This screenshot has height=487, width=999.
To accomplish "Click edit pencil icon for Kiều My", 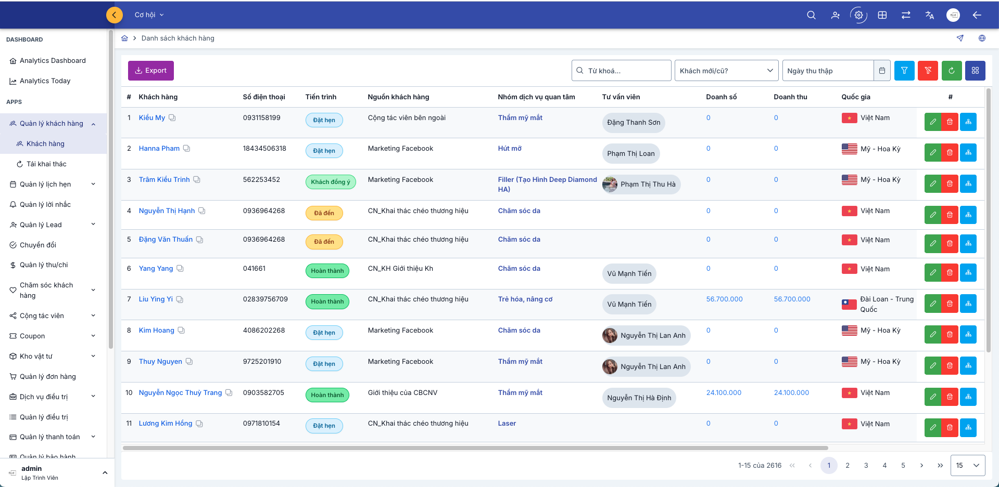I will pyautogui.click(x=933, y=122).
